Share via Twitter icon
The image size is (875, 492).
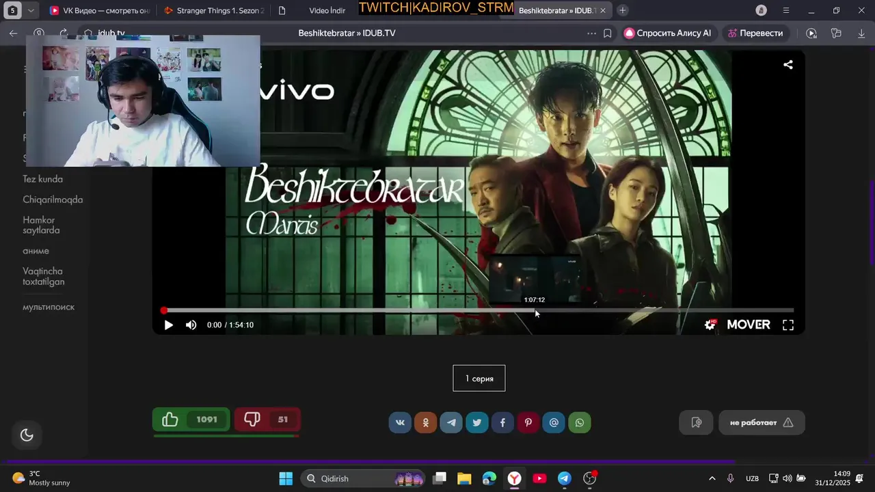point(477,422)
